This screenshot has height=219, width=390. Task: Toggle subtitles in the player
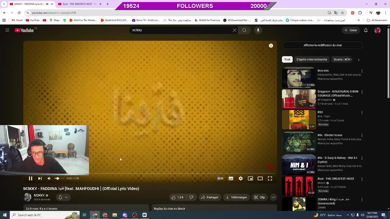click(x=231, y=179)
